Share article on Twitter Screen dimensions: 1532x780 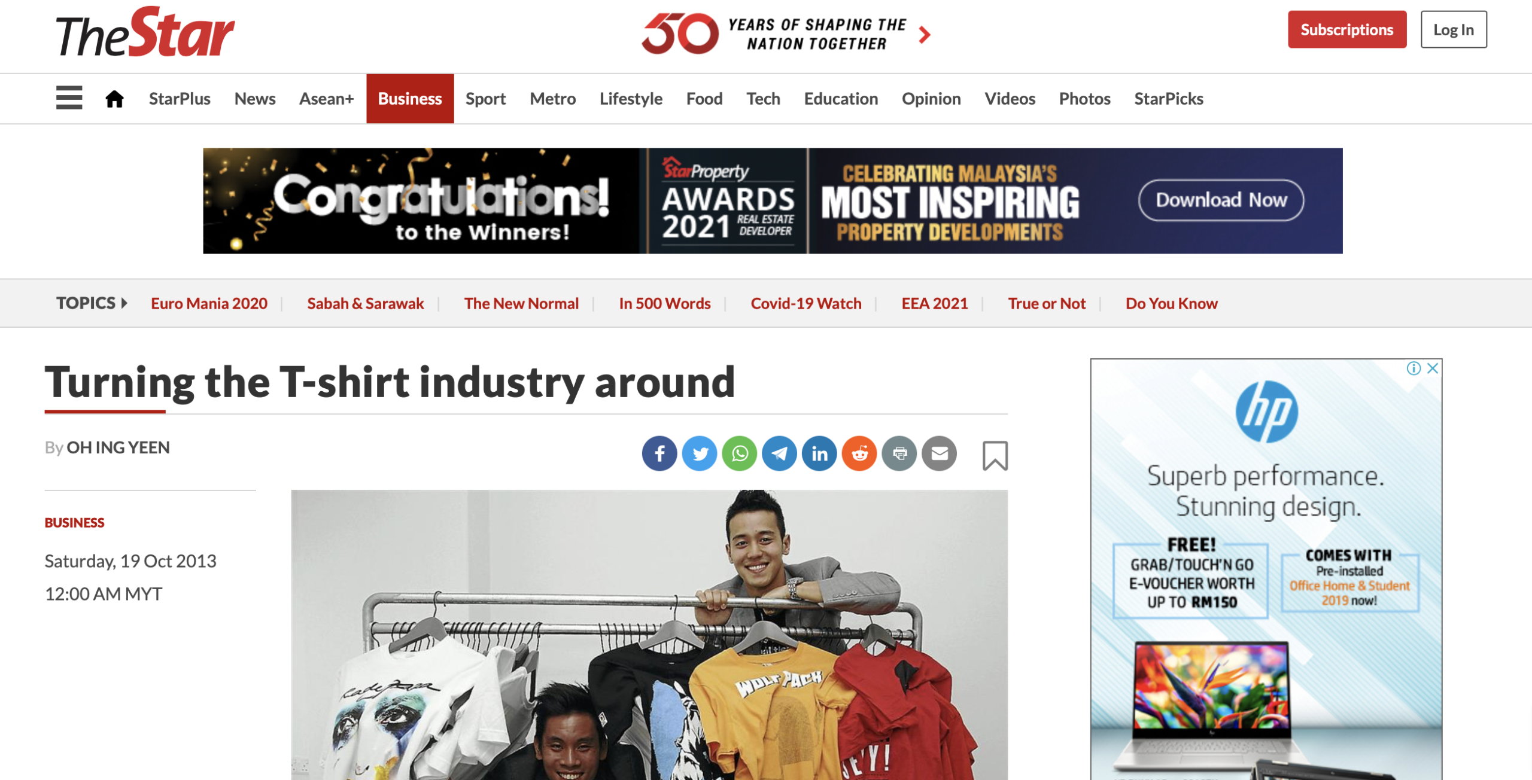699,453
